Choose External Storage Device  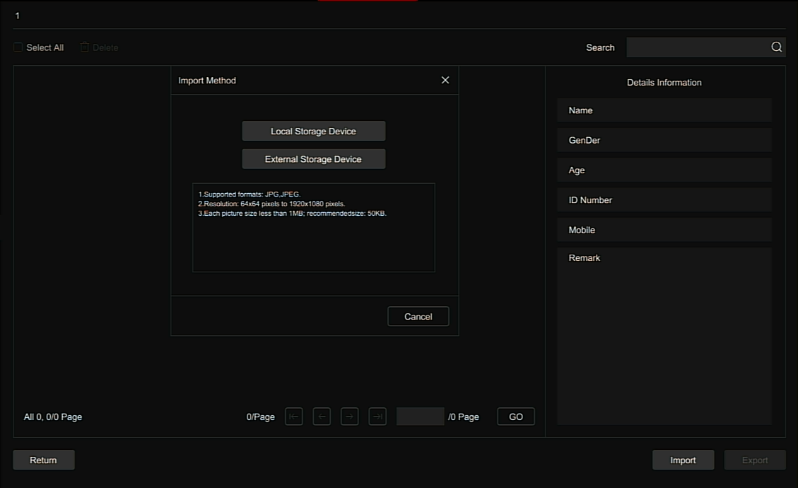[314, 159]
